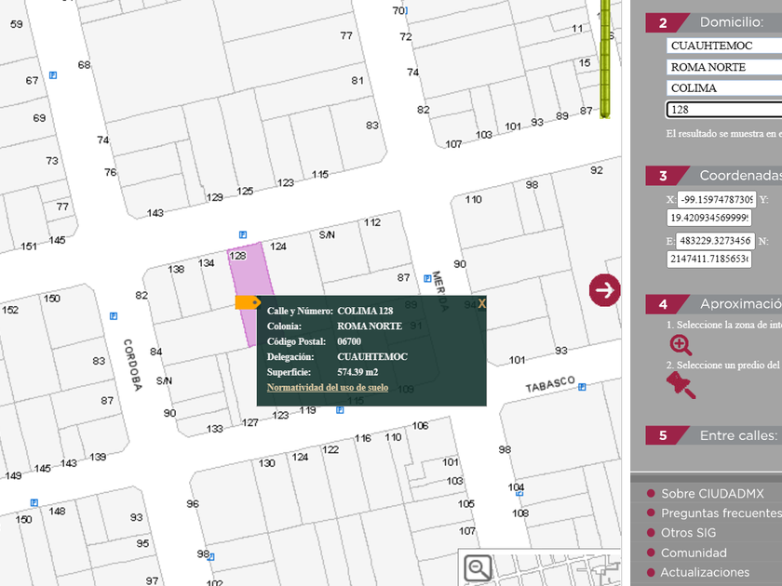
Task: Open the Sobre CIUDADMX menu item
Action: (x=712, y=494)
